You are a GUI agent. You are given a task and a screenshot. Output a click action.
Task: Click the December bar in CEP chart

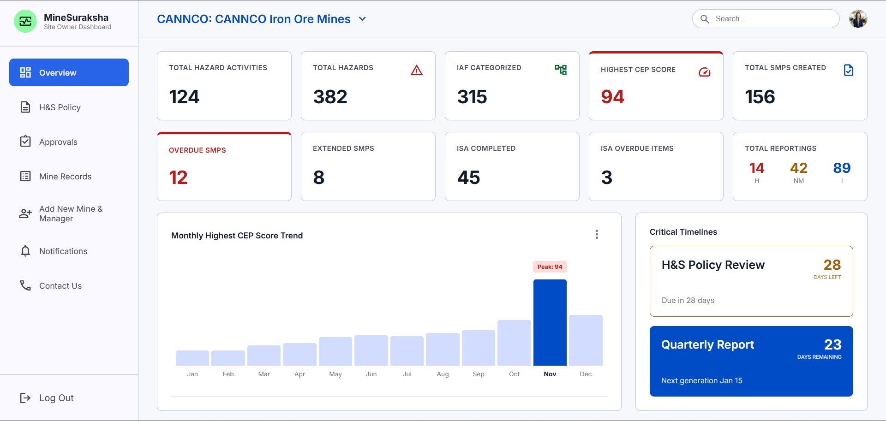586,340
